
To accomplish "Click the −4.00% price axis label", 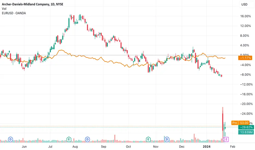I will pyautogui.click(x=245, y=65).
